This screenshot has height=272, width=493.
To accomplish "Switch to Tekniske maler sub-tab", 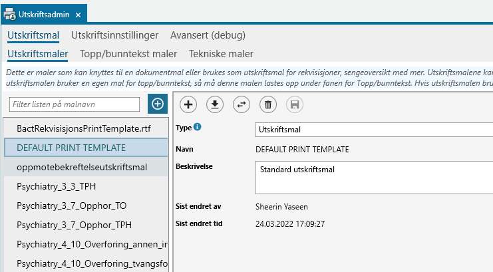I will (221, 54).
